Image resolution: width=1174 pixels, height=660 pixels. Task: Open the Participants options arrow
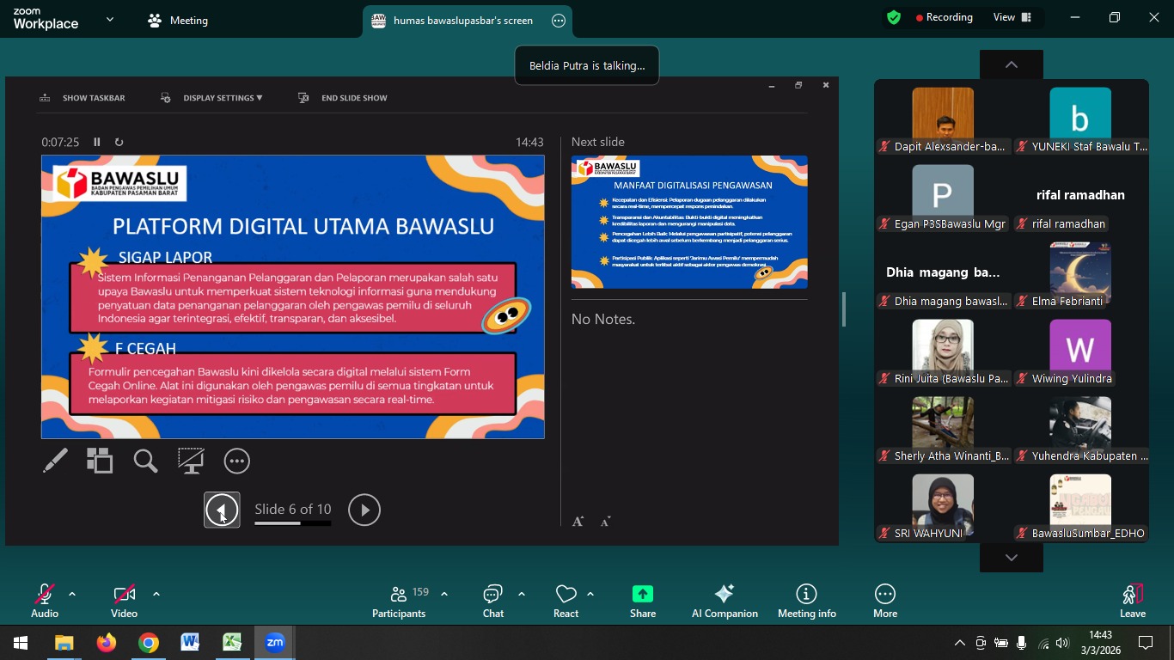pos(444,594)
